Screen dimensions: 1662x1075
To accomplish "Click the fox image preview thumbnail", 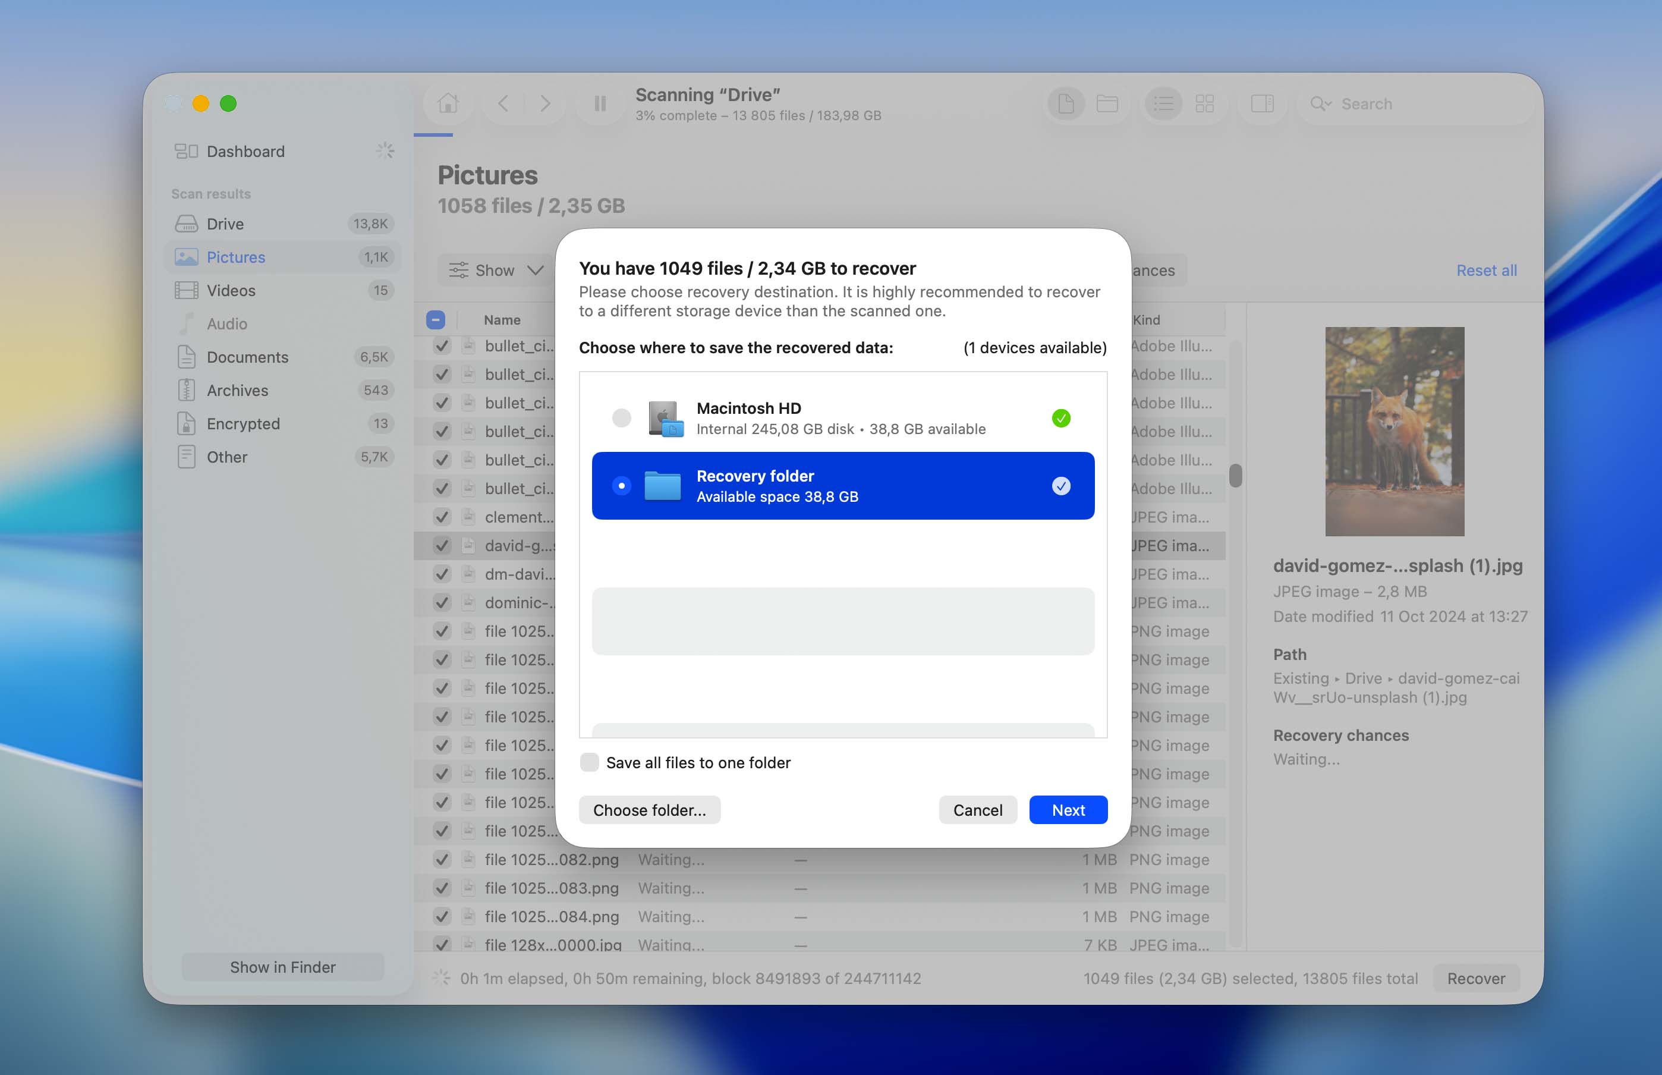I will click(1394, 432).
